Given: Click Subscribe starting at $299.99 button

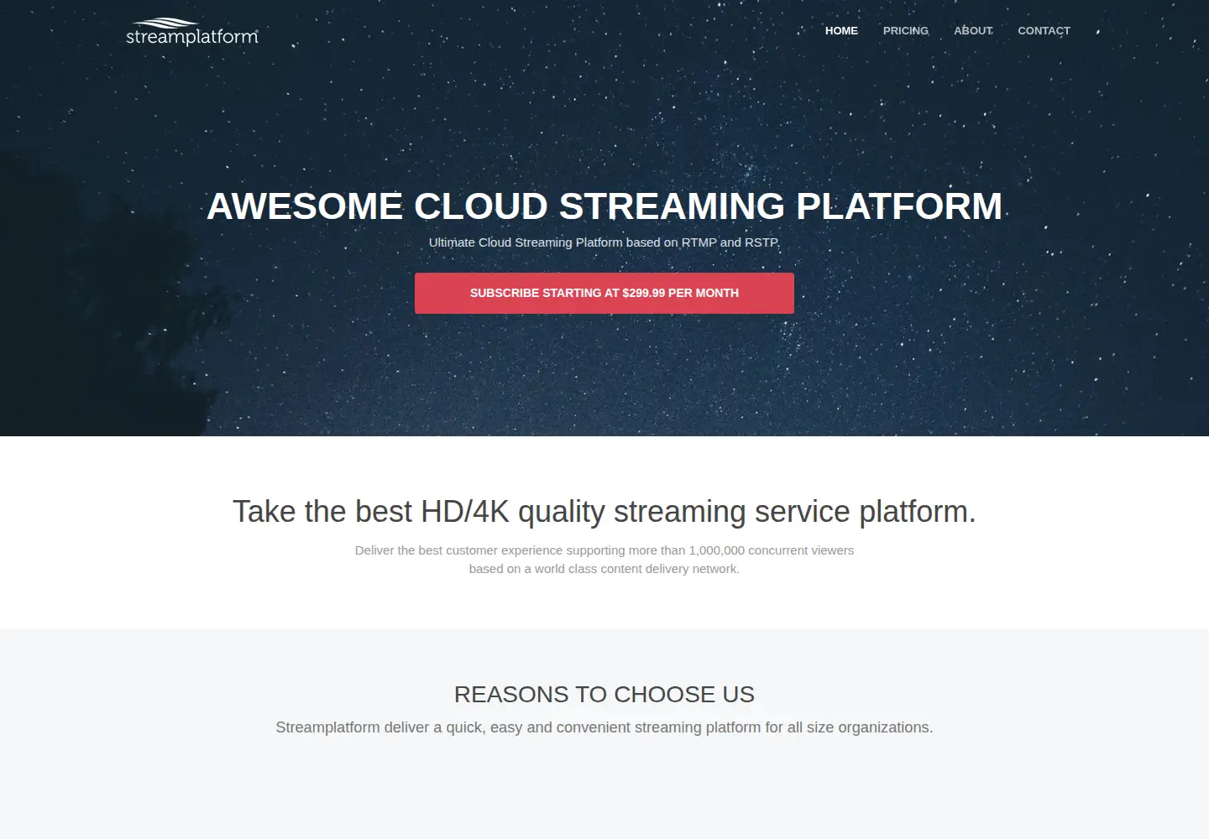Looking at the screenshot, I should pyautogui.click(x=604, y=293).
